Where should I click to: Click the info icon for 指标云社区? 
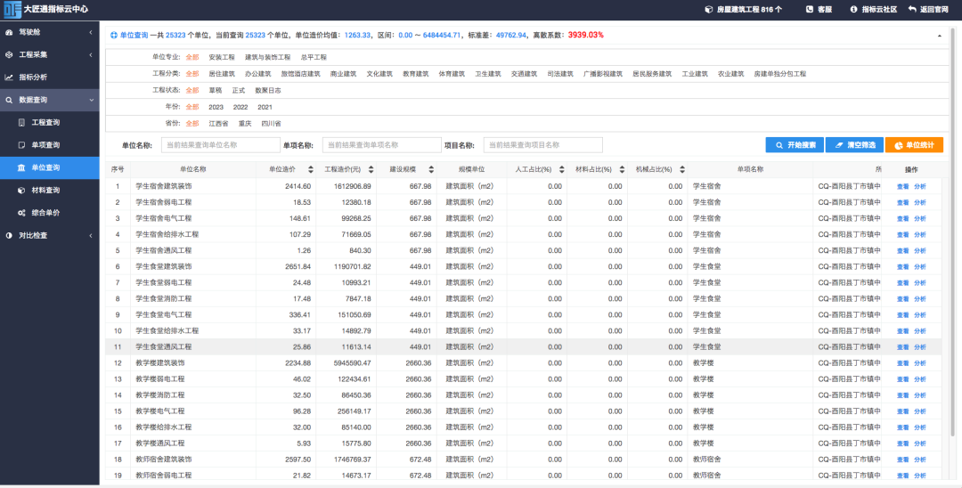(853, 9)
